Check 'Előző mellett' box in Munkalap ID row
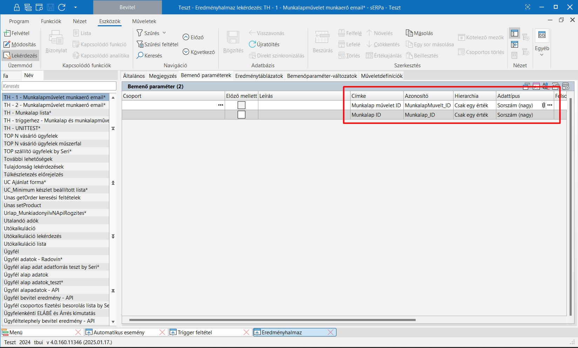 click(x=242, y=115)
